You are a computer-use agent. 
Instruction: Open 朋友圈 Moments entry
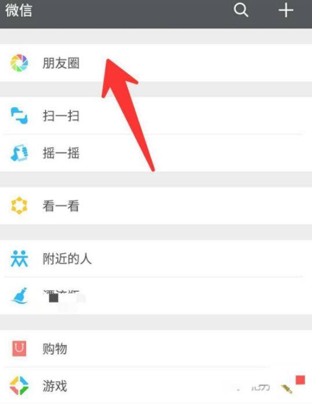[156, 63]
